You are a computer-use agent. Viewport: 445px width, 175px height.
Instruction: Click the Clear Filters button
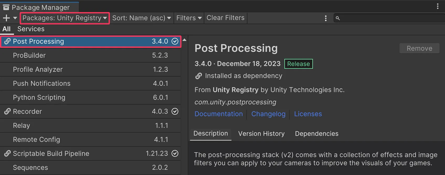(x=226, y=18)
